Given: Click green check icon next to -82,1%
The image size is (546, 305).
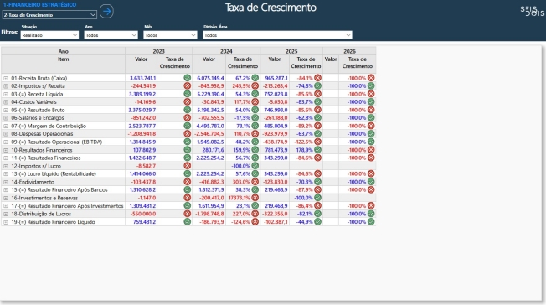Looking at the screenshot, I should 317,214.
